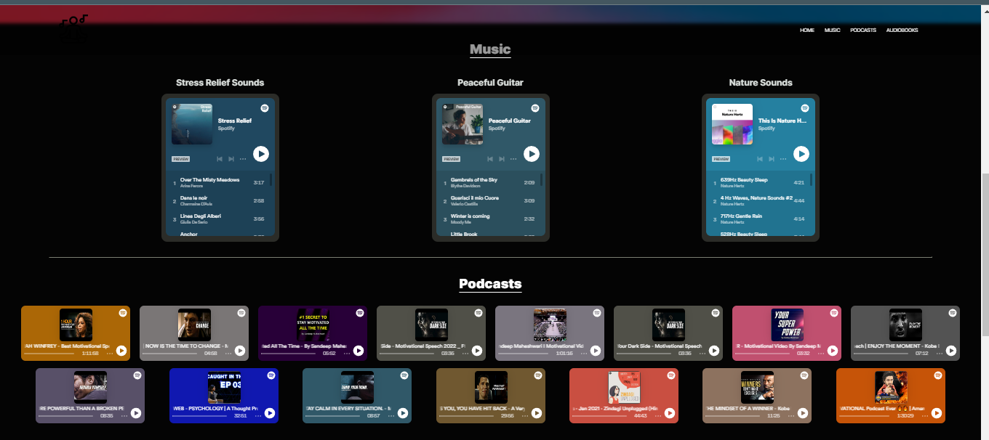Open options on Zindagi Unplugged podcast card
This screenshot has width=989, height=440.
coord(657,415)
